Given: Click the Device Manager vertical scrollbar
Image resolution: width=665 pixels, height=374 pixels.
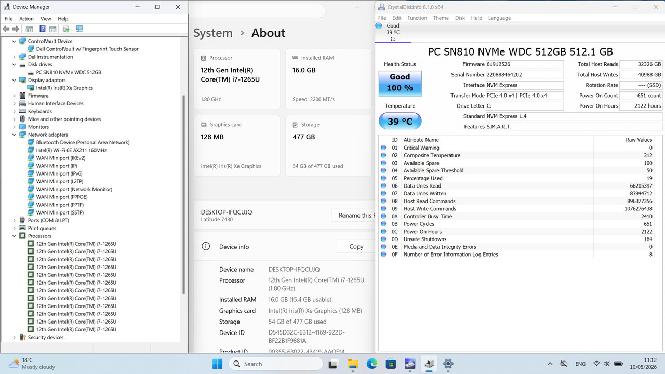Looking at the screenshot, I should [183, 195].
